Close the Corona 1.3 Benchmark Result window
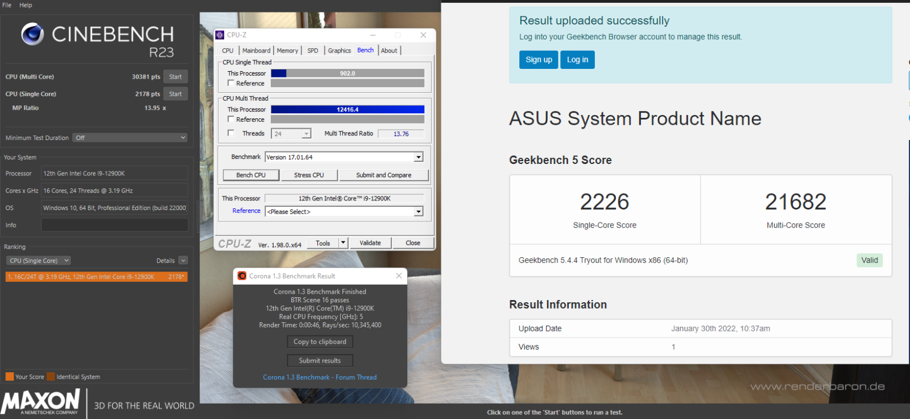This screenshot has width=910, height=419. point(399,276)
